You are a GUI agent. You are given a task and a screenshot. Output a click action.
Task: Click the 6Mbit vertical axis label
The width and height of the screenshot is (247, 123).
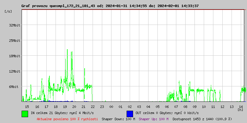(14, 87)
